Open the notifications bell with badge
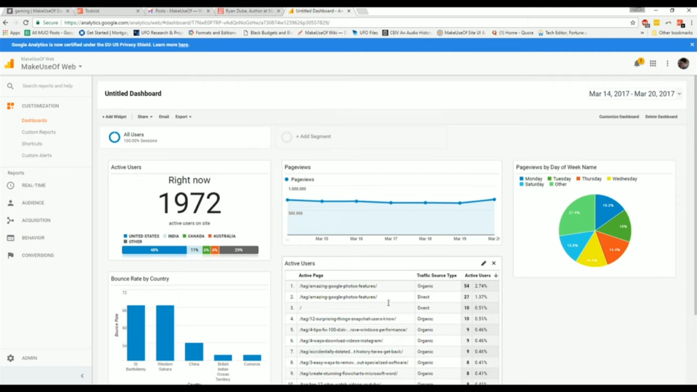 tap(638, 62)
